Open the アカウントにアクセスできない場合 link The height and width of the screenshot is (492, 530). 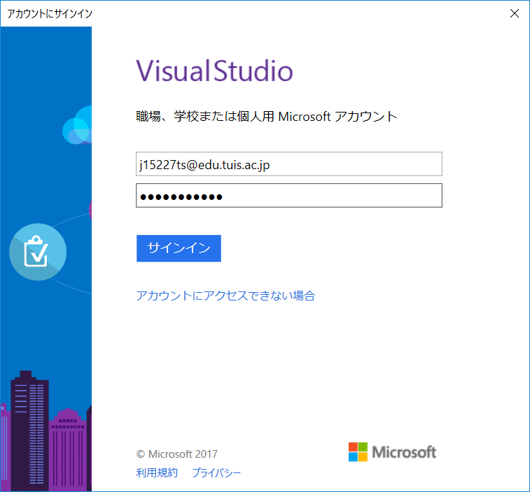coord(225,296)
